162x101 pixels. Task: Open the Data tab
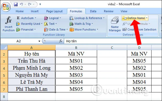(x=93, y=11)
